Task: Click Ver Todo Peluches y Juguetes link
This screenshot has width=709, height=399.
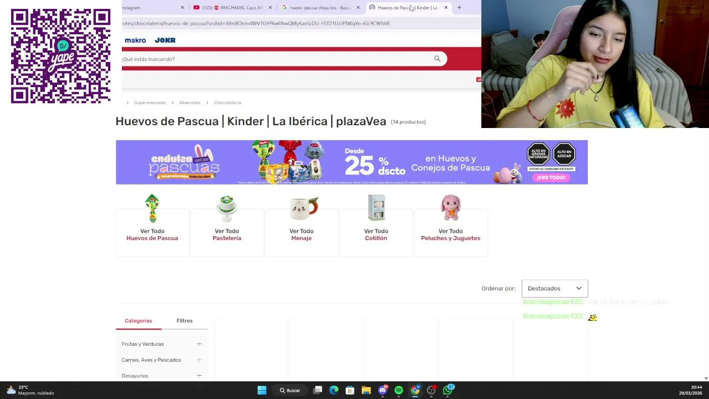Action: click(x=450, y=234)
